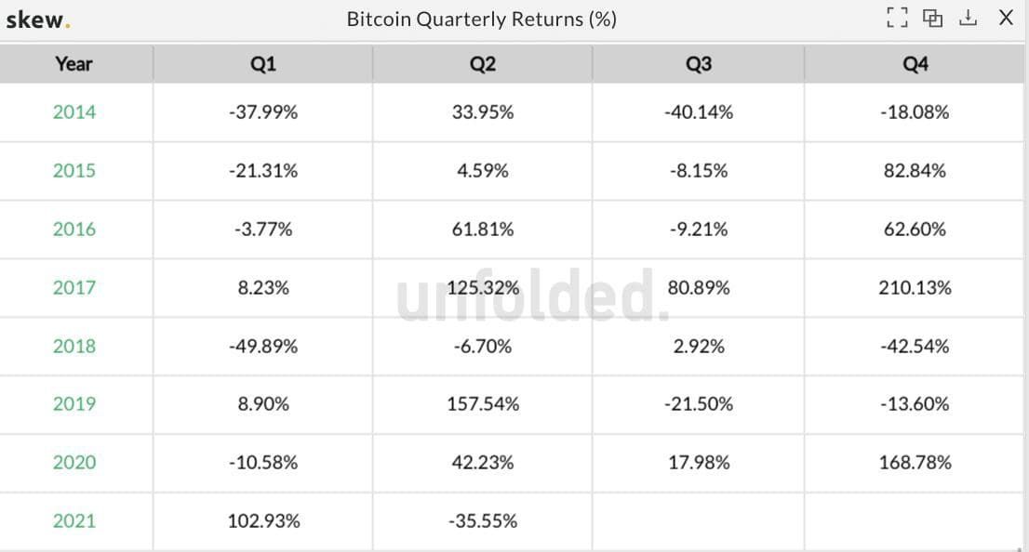This screenshot has height=552, width=1029.
Task: Expand the chart to fullscreen
Action: [x=896, y=18]
